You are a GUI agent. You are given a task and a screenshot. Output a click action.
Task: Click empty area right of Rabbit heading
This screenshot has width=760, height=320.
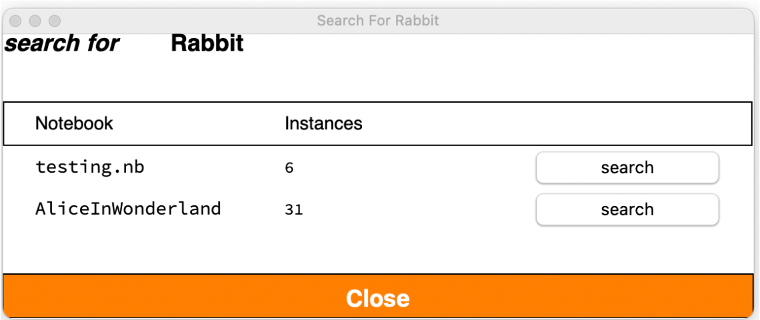(x=500, y=44)
